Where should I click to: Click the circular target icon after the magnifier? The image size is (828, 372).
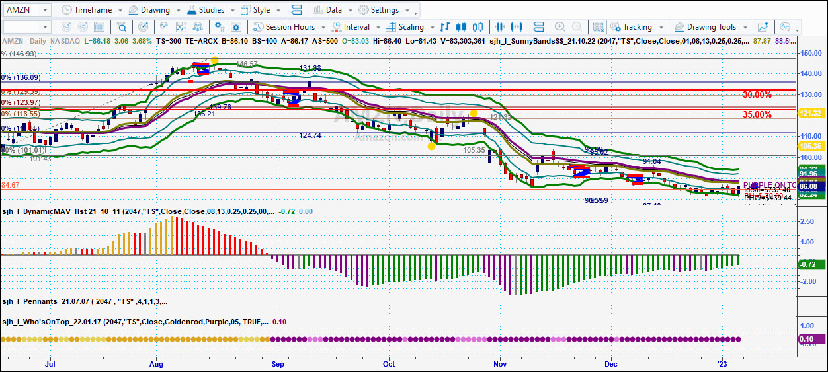[143, 27]
